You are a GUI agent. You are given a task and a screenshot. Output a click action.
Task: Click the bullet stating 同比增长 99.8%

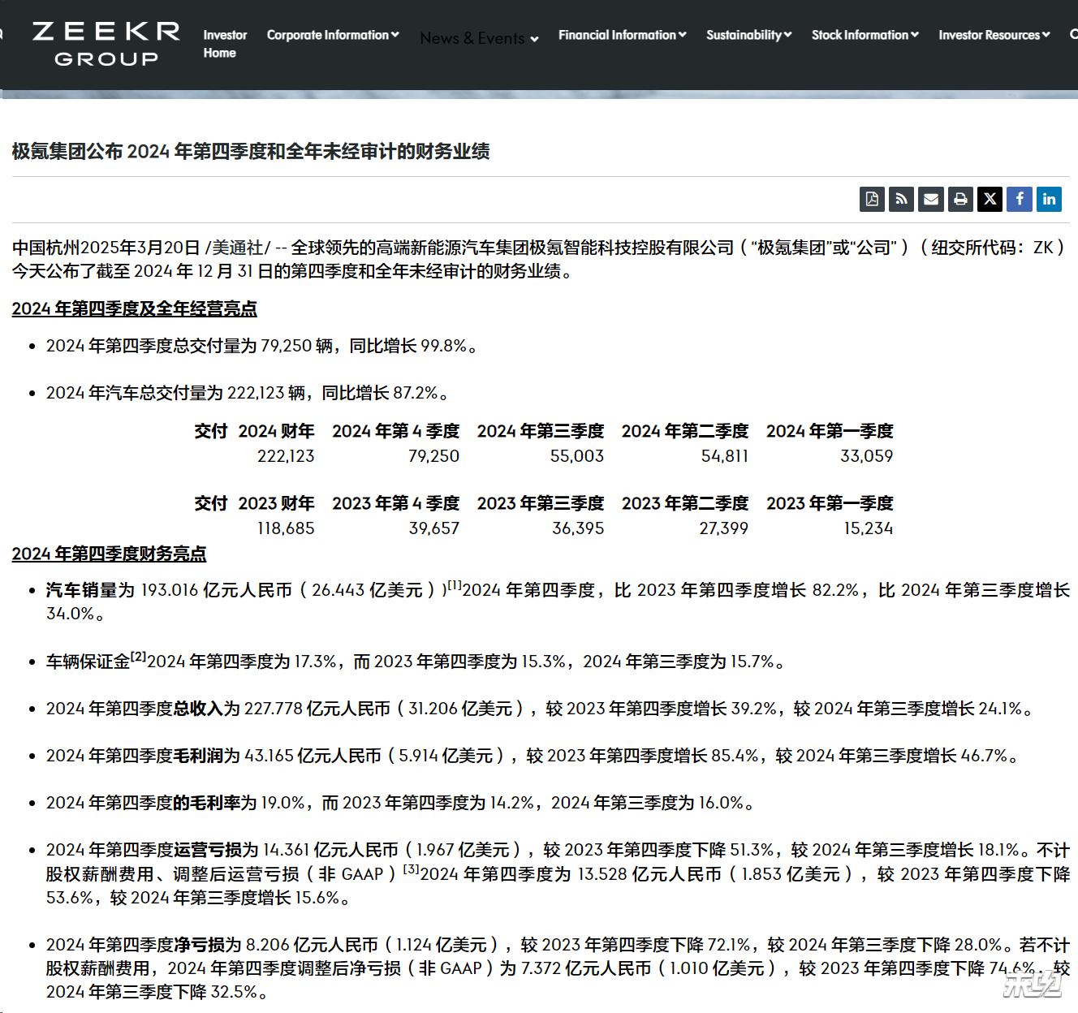[262, 346]
